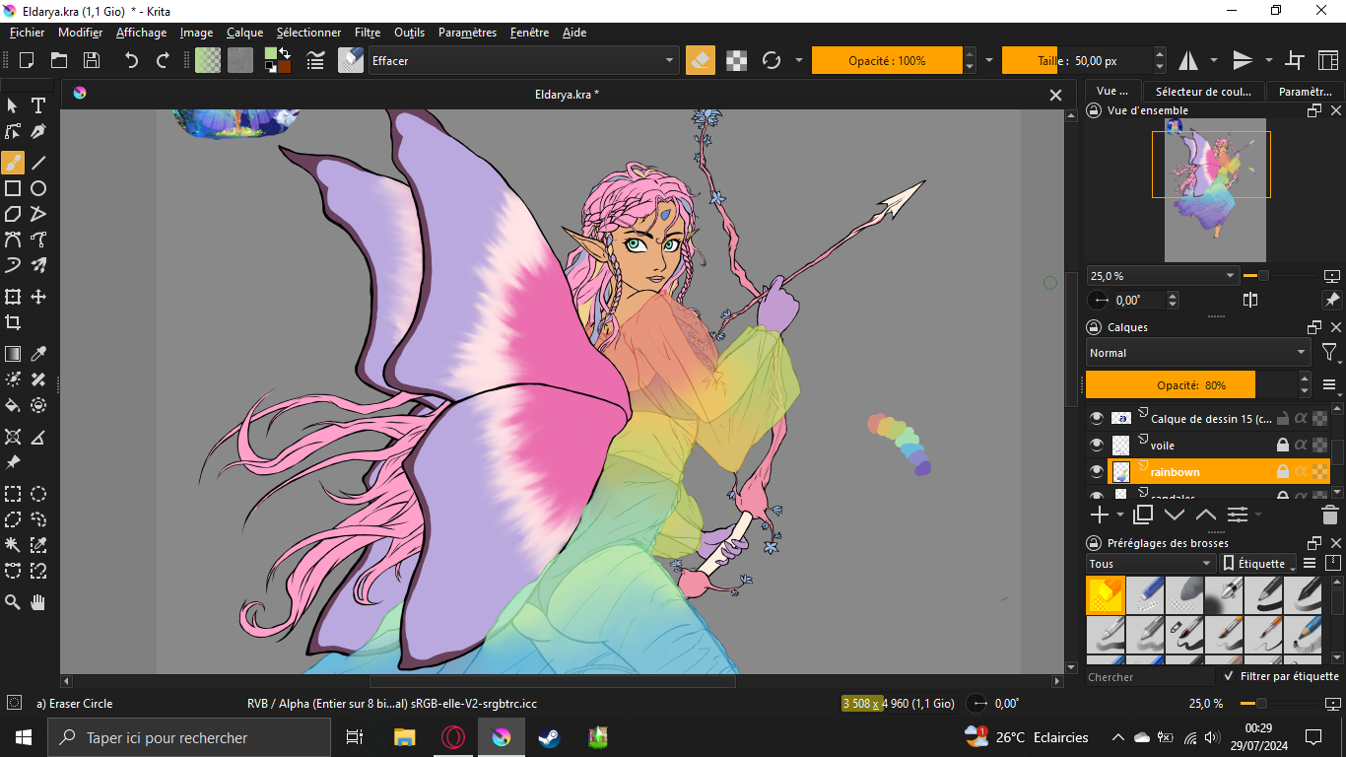Screen dimensions: 1346x757
Task: Select the Bezier Curve tool
Action: (x=13, y=240)
